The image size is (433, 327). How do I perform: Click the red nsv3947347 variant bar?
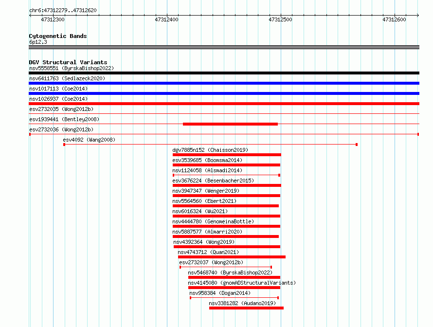click(226, 196)
